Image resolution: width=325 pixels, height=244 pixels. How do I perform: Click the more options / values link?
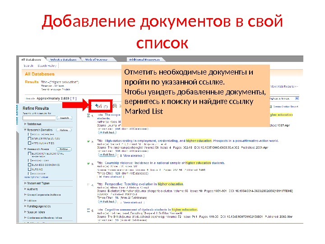(36, 177)
